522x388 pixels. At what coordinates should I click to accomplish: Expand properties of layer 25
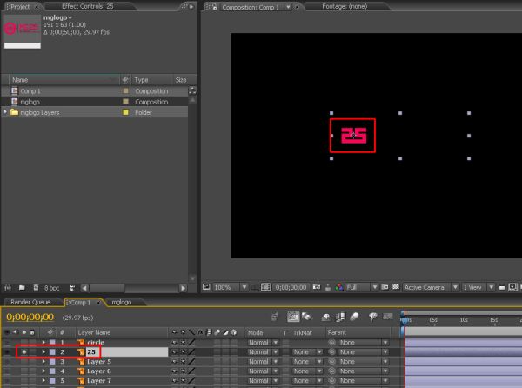[x=43, y=351]
